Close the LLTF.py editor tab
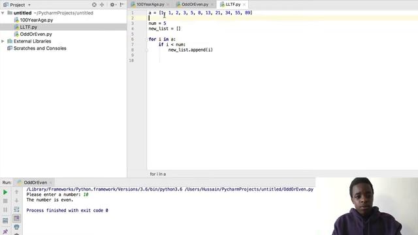The width and height of the screenshot is (418, 235). [x=244, y=5]
